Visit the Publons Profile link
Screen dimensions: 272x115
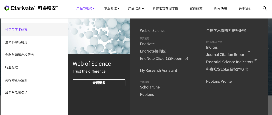219,81
